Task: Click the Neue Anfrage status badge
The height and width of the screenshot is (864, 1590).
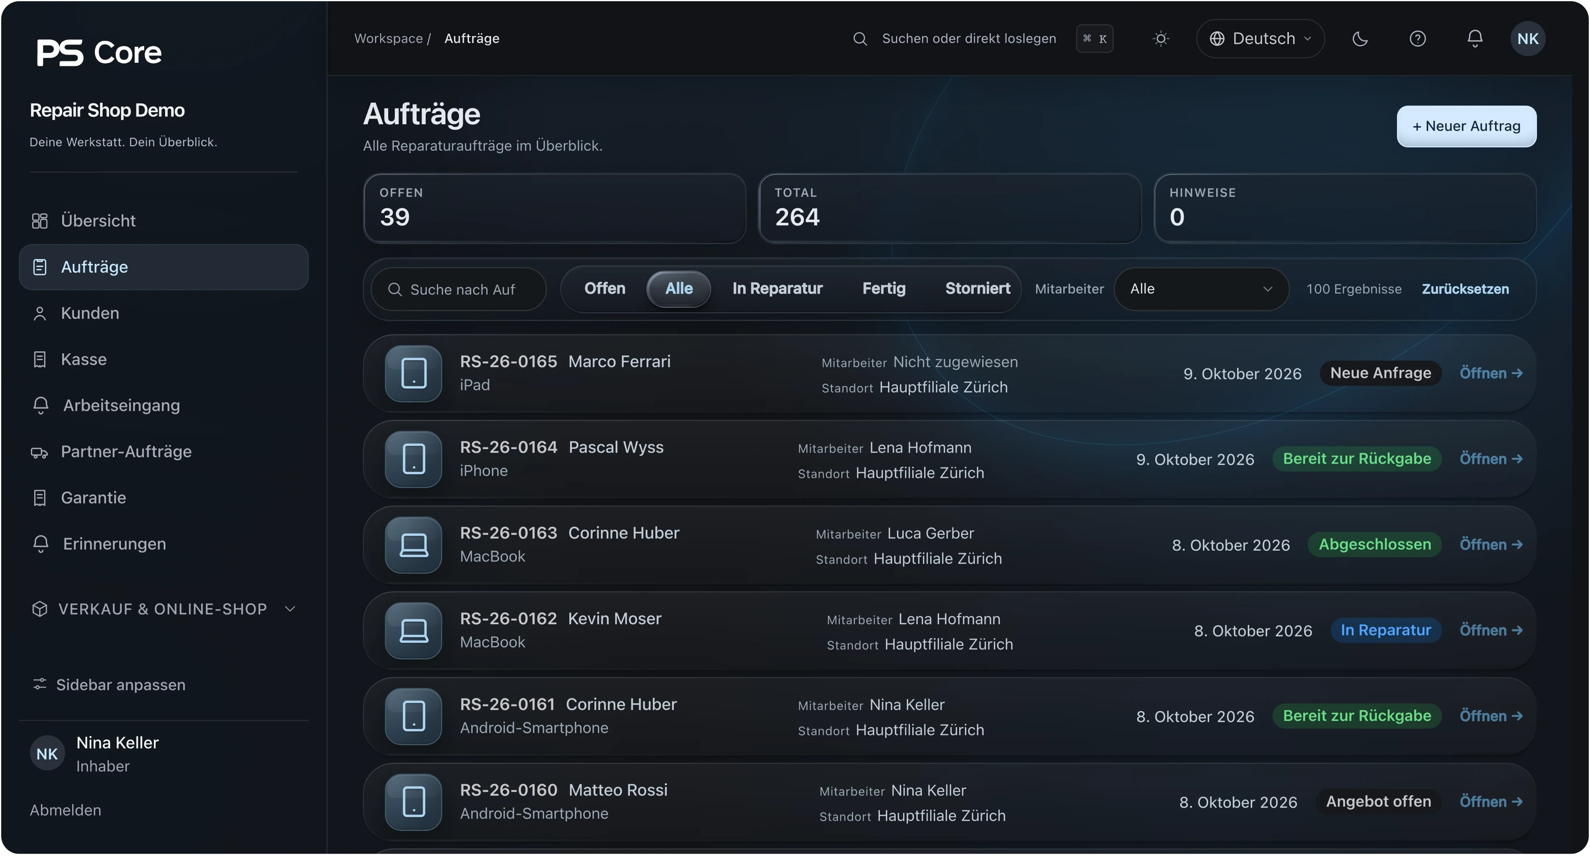Action: [x=1380, y=373]
